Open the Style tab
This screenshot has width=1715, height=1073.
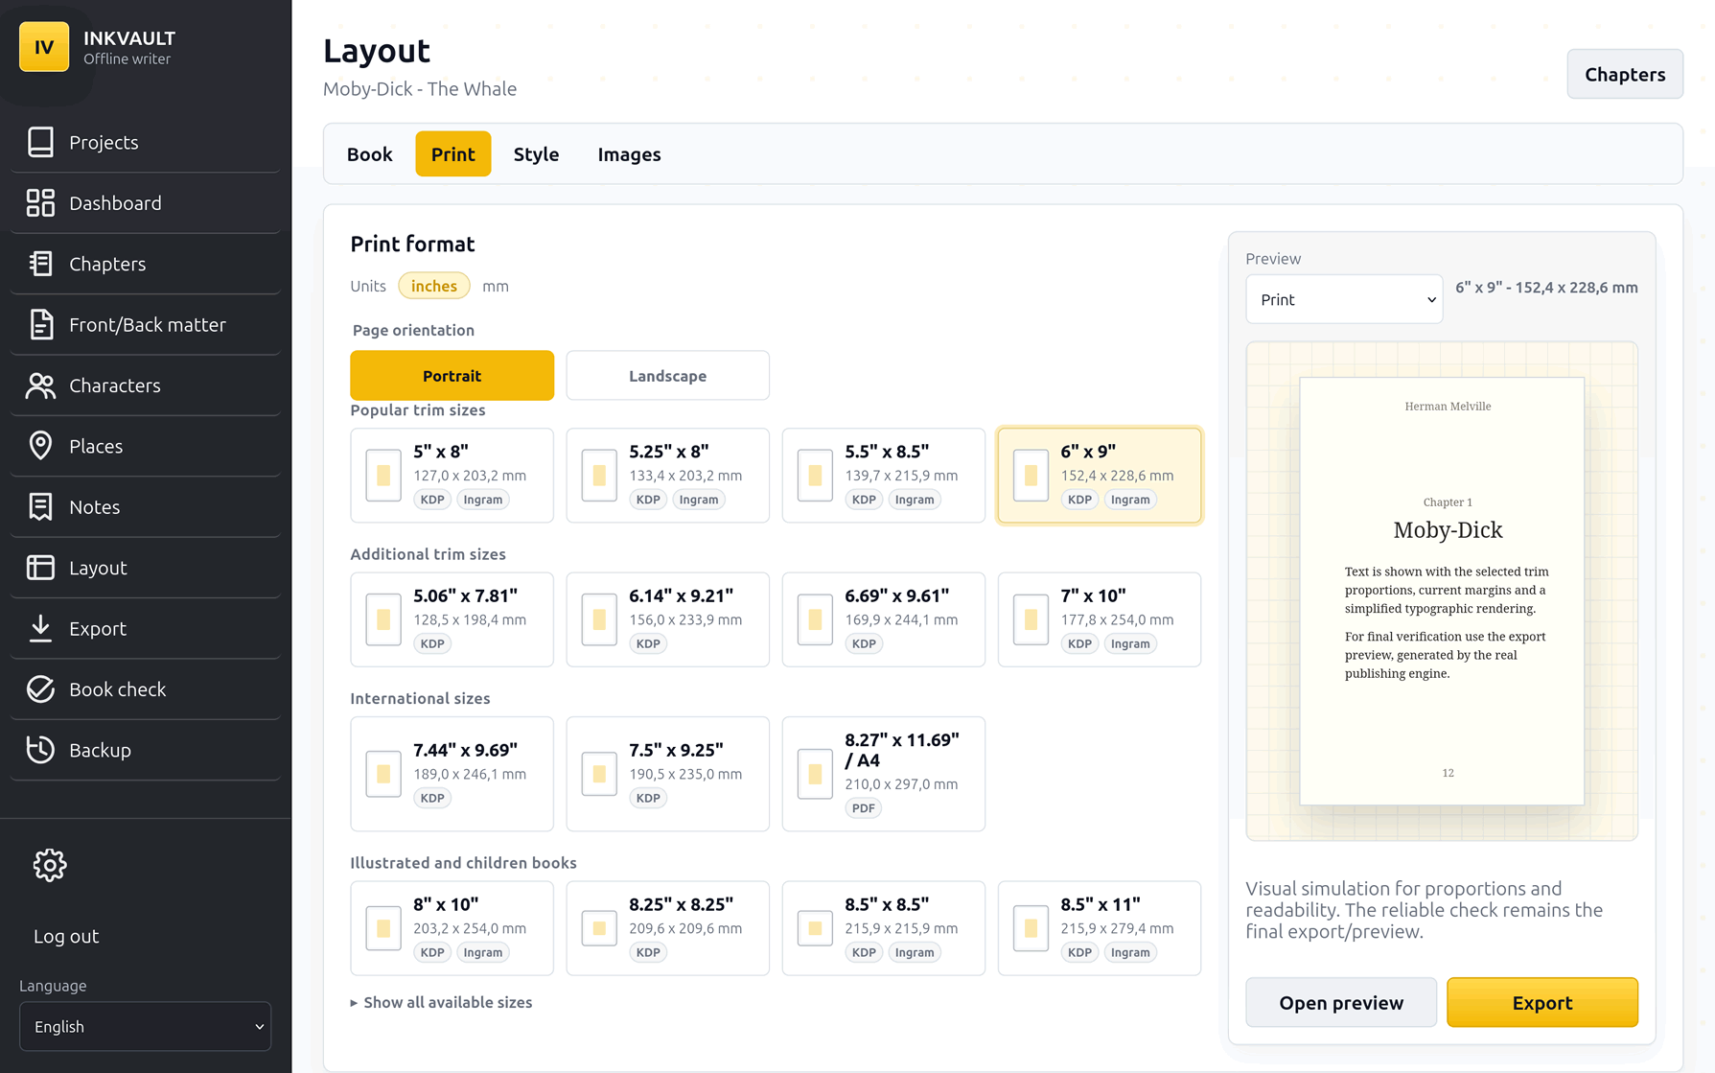[536, 153]
